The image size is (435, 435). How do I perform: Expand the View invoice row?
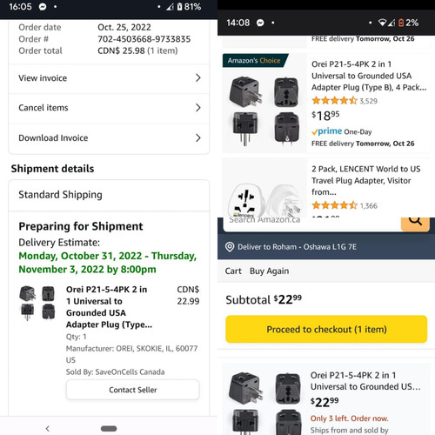point(109,78)
